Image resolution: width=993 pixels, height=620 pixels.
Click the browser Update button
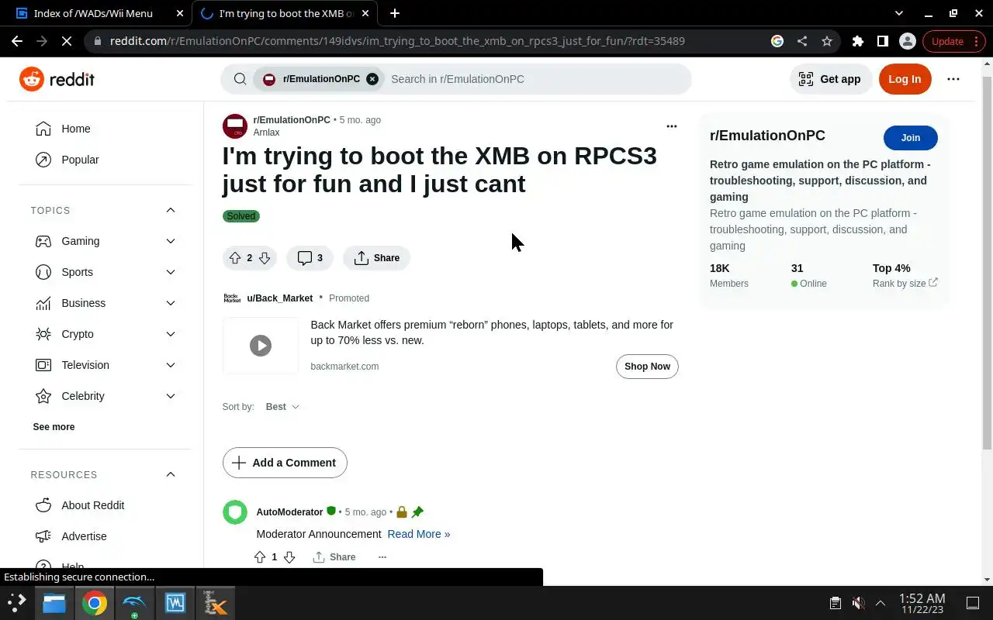[x=954, y=41]
